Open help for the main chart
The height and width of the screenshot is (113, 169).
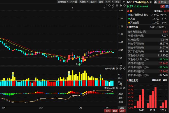pyautogui.click(x=121, y=5)
